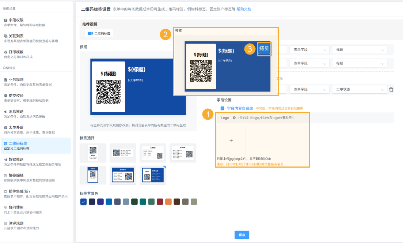This screenshot has width=403, height=243.
Task: Click the checked blue background swatch
Action: tap(83, 202)
